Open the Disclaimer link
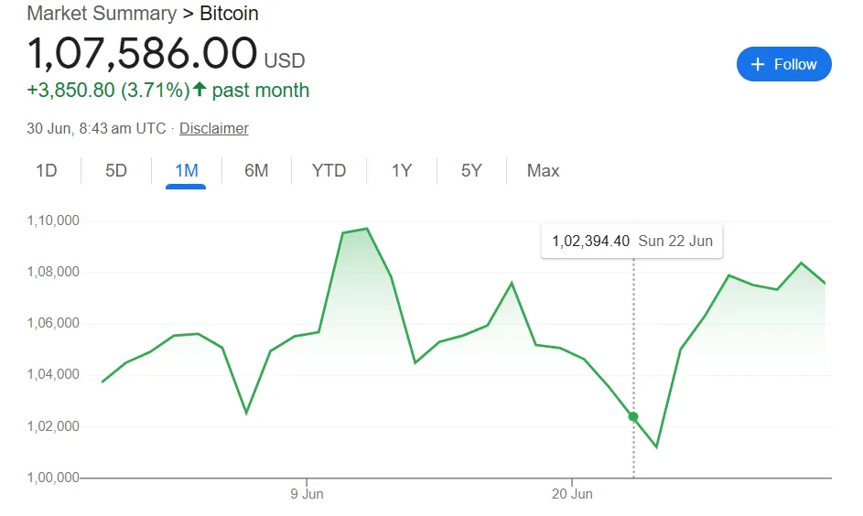 point(213,128)
